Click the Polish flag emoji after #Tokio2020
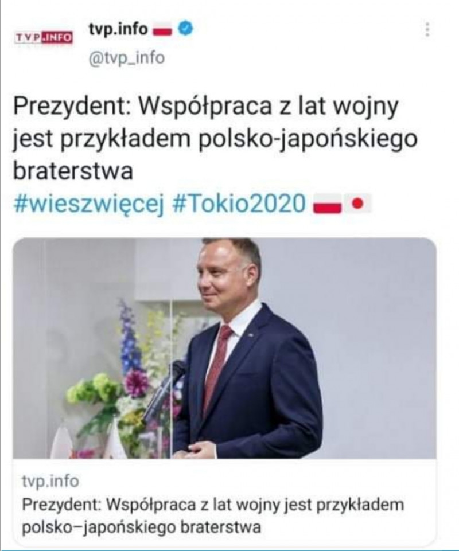459x551 pixels. [x=327, y=204]
